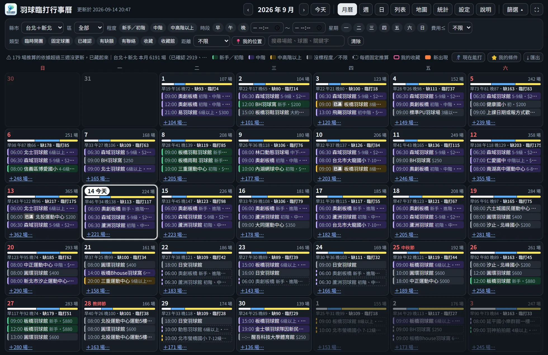Expand +221 場 on today 14
This screenshot has width=548, height=355.
(98, 234)
